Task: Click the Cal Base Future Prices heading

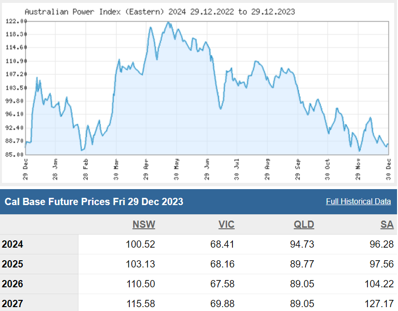Action: [x=94, y=202]
